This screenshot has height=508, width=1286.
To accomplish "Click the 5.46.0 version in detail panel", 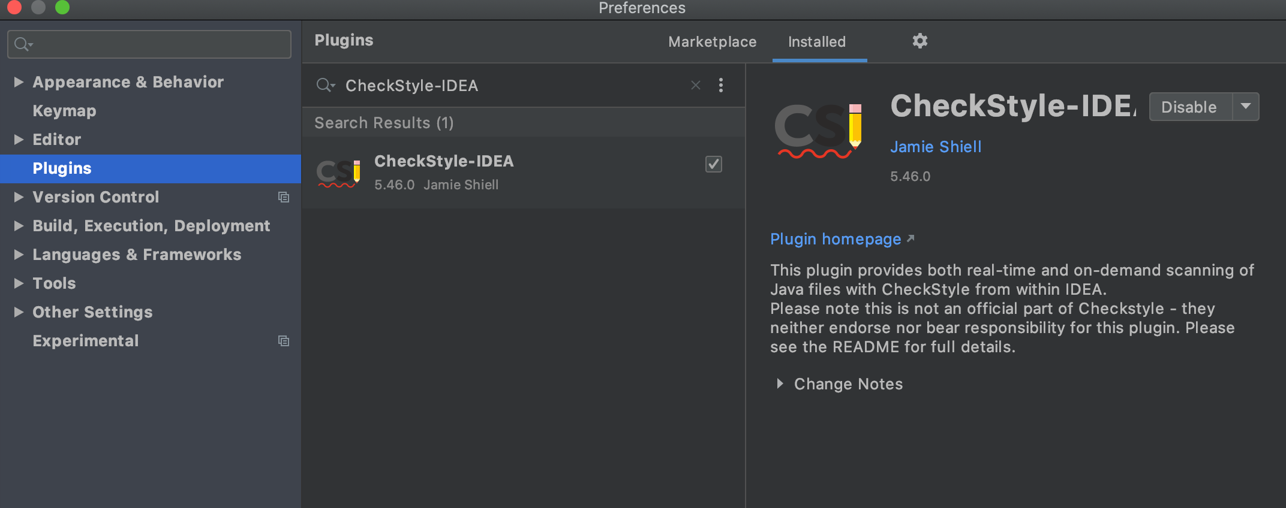I will (910, 176).
